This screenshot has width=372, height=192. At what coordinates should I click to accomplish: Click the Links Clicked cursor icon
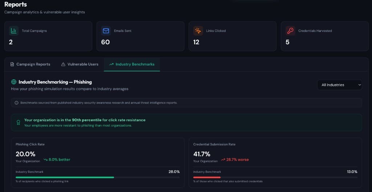click(198, 31)
